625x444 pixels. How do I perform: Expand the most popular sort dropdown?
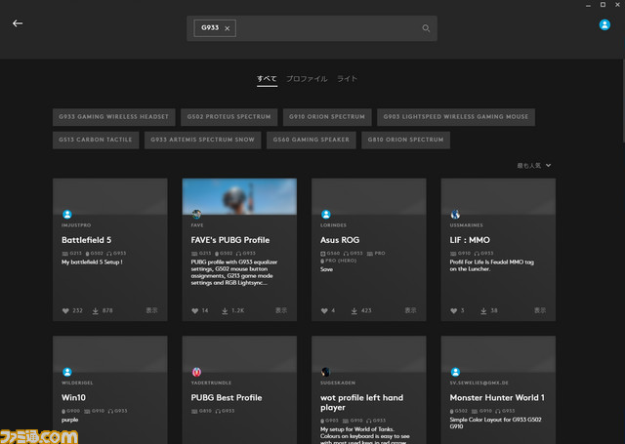tap(534, 166)
